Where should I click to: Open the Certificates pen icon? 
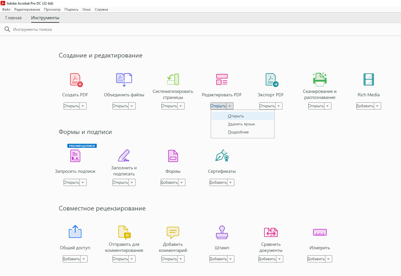click(222, 156)
